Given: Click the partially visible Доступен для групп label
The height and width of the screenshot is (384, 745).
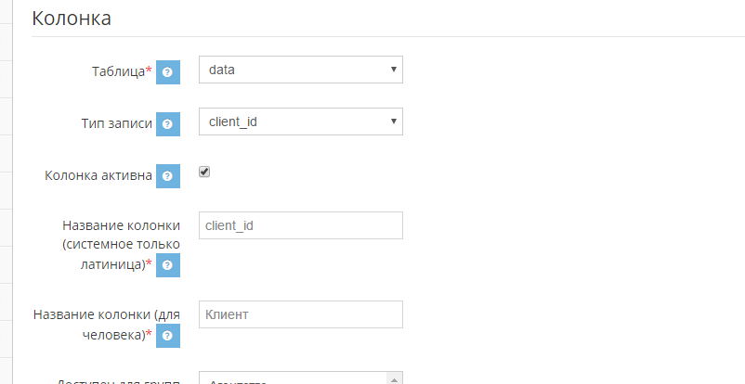Looking at the screenshot, I should tap(117, 381).
